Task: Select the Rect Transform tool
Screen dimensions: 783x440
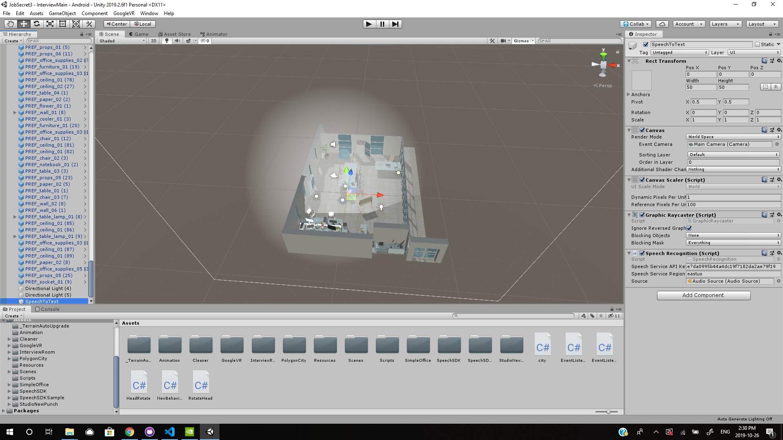Action: coord(63,24)
